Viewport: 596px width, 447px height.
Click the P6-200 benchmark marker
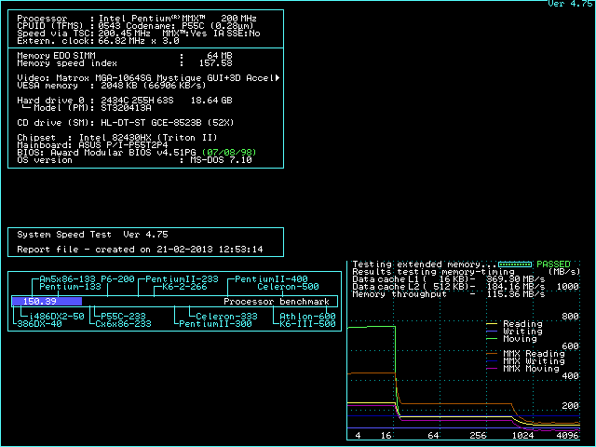[117, 279]
